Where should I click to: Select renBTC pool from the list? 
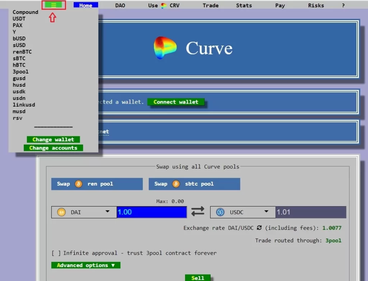point(22,52)
